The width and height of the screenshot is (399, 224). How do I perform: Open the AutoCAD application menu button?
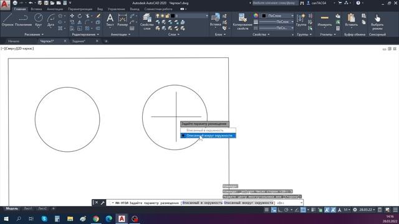click(5, 4)
